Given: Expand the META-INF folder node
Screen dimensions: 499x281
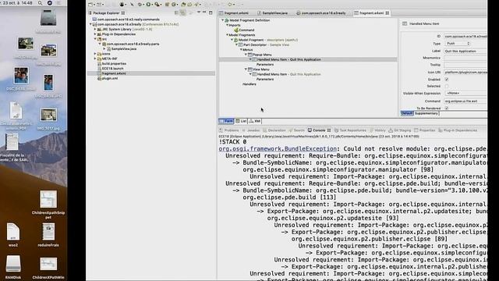Looking at the screenshot, I should (95, 59).
